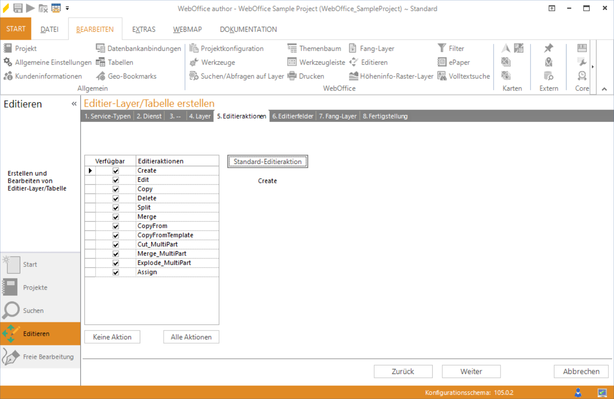Switch to the EXTRAS ribbon tab
Viewport: 614px width, 399px height.
point(143,29)
